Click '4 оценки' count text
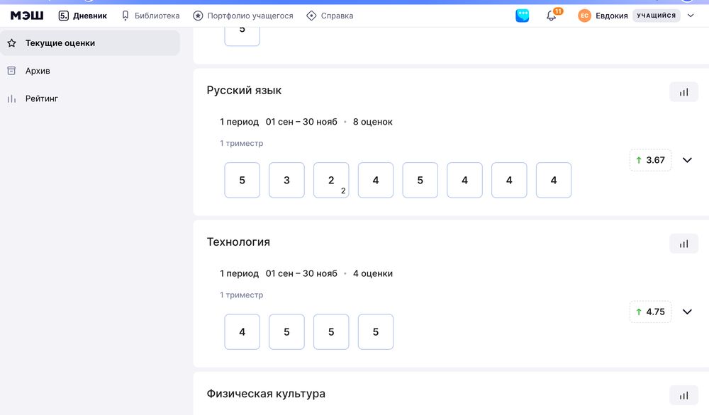The width and height of the screenshot is (709, 415). click(x=373, y=273)
